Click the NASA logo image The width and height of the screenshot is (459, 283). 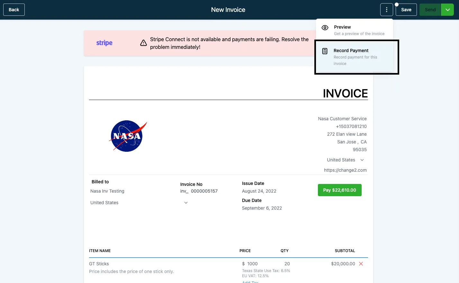point(128,136)
